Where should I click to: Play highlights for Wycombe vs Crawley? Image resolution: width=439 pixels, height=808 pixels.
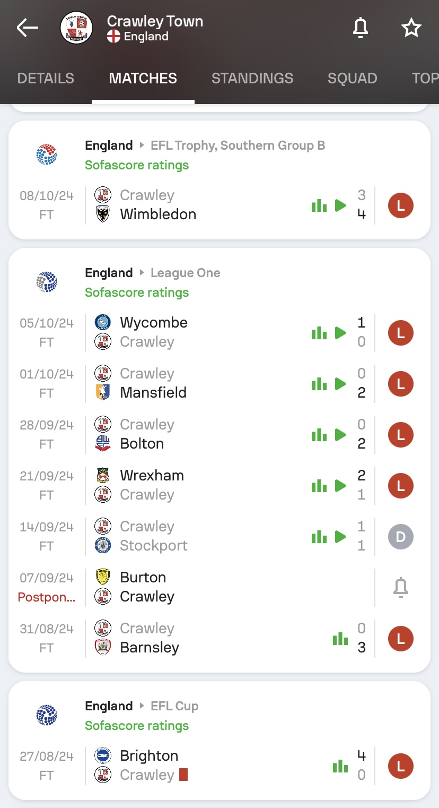340,333
